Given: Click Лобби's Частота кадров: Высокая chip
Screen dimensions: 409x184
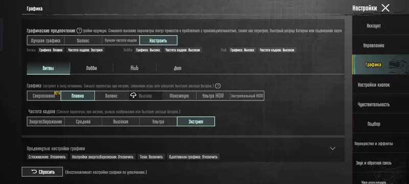Looking at the screenshot, I should (183, 50).
